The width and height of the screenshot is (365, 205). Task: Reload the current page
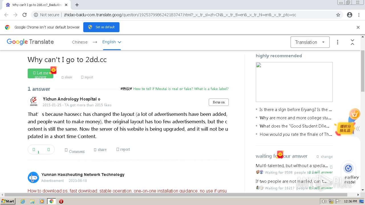point(25,15)
